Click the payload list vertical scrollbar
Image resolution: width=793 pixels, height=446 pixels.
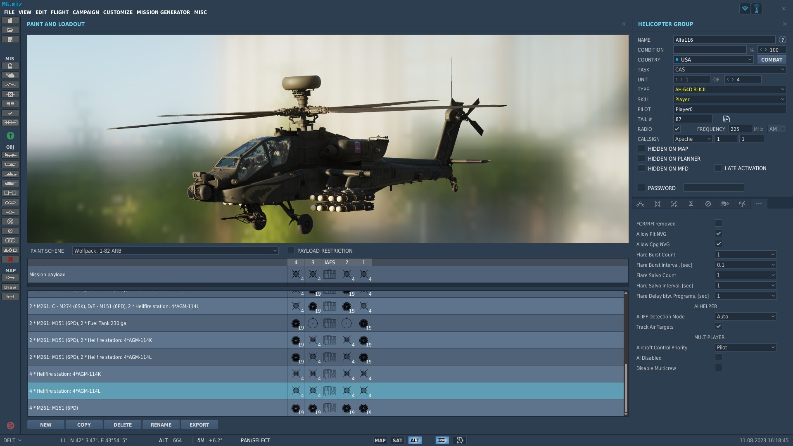click(x=626, y=388)
